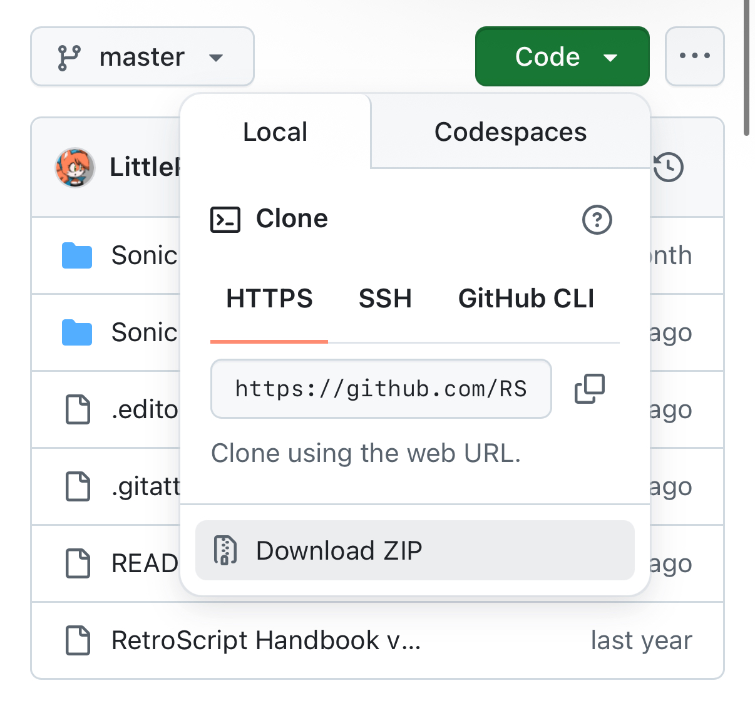Select the GitHub CLI clone option
This screenshot has width=755, height=703.
click(x=526, y=299)
